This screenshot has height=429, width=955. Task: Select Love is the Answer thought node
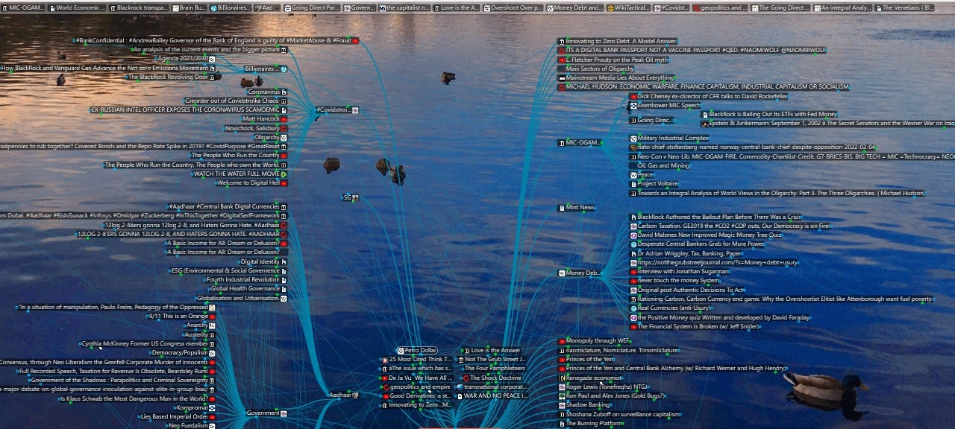coord(492,350)
